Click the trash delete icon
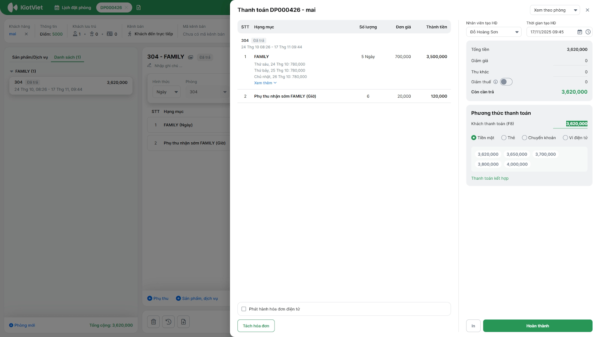 [153, 322]
